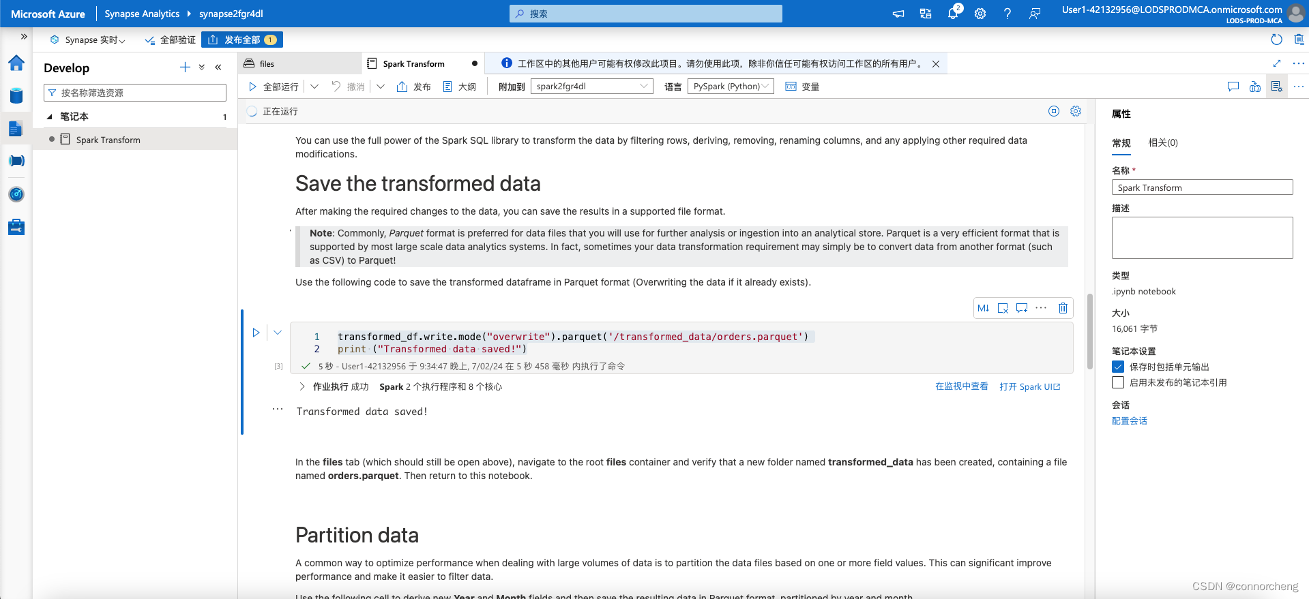Add a comment on the cell

1022,308
